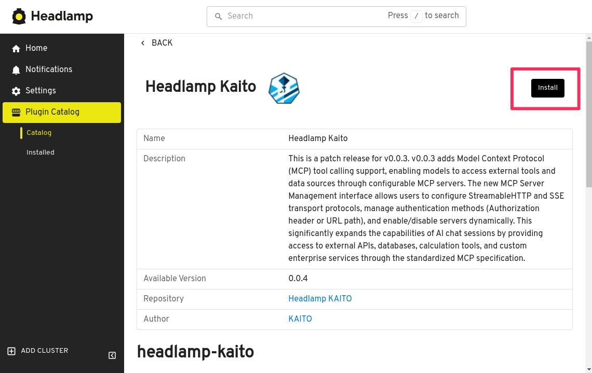This screenshot has height=373, width=592.
Task: Click the Settings gear icon
Action: pos(16,91)
